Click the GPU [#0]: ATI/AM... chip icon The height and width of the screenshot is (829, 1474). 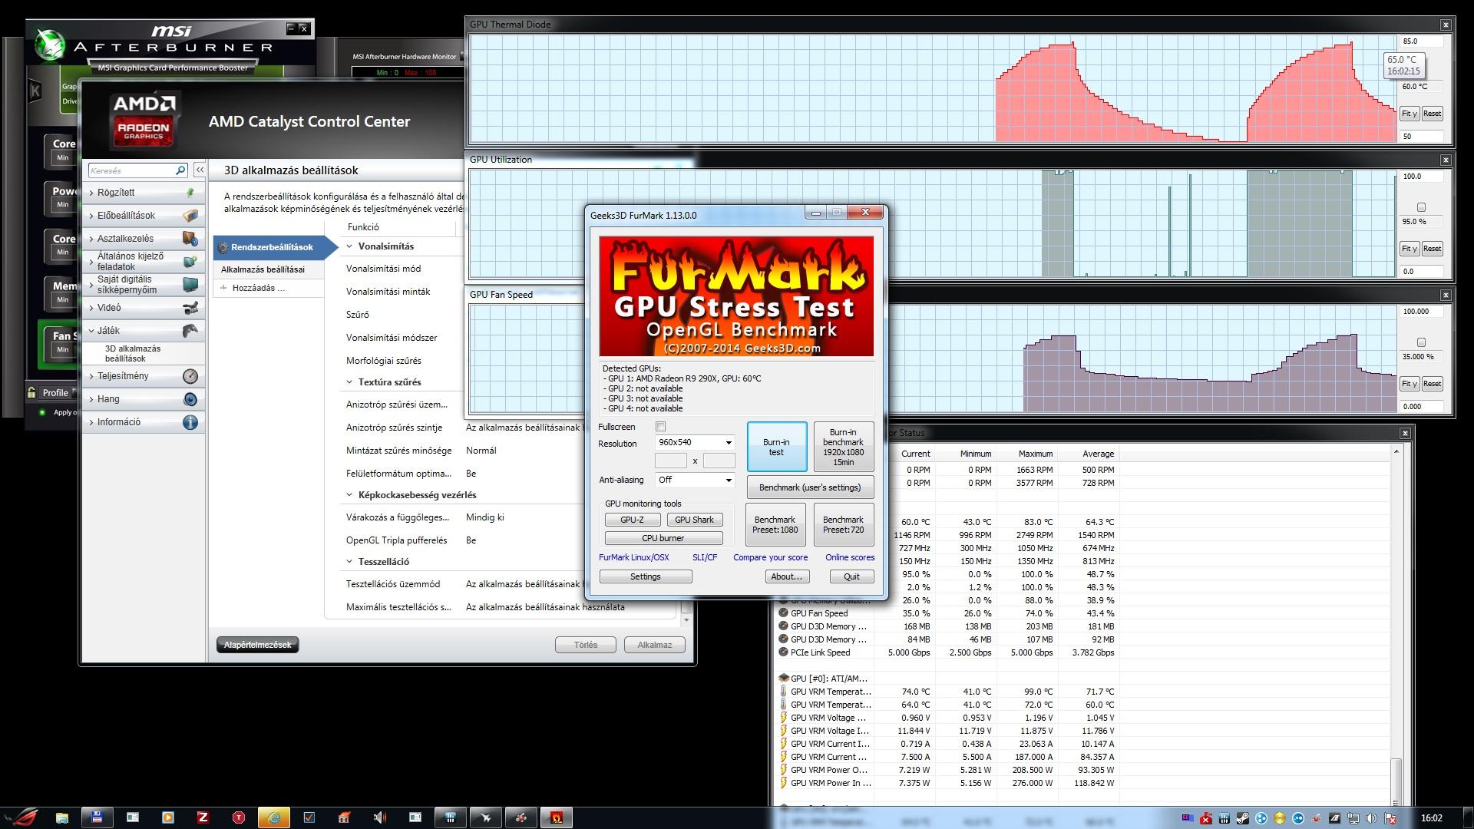783,679
